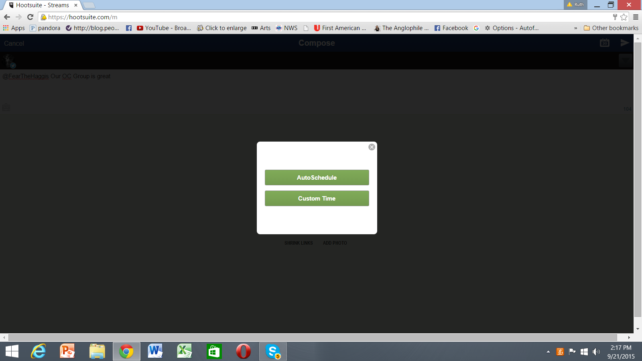The image size is (642, 361).
Task: Choose the Custom Time option
Action: 317,198
